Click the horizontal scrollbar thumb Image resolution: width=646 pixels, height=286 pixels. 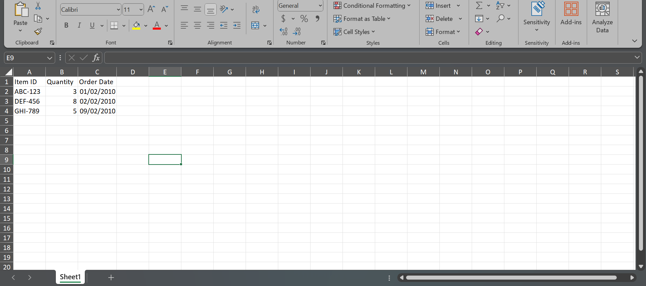511,278
